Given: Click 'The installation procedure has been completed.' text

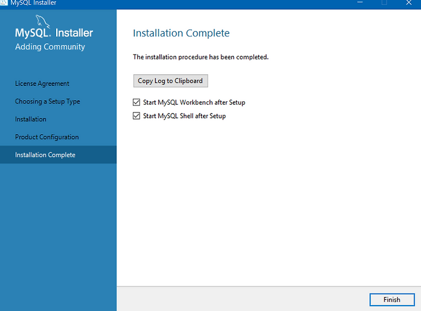Looking at the screenshot, I should pos(201,57).
